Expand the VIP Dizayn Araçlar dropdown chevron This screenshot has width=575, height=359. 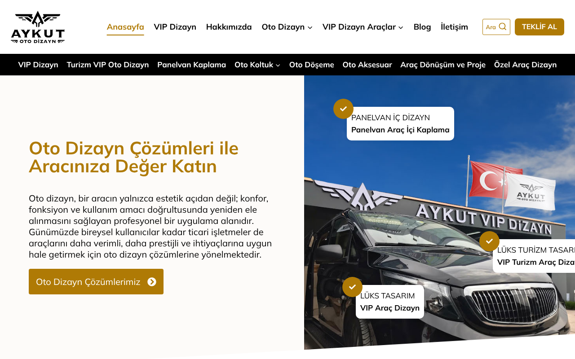[x=401, y=27]
